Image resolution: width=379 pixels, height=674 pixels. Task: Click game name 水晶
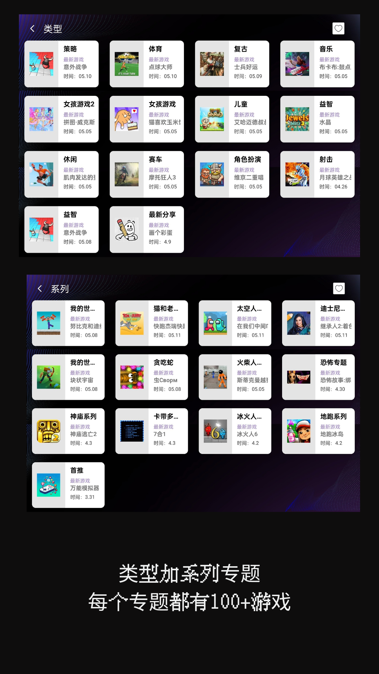325,122
